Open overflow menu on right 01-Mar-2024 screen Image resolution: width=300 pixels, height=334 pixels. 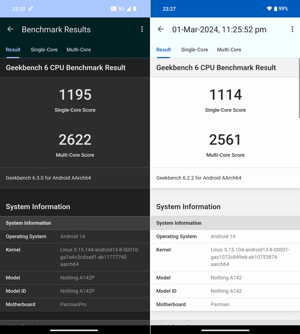point(292,29)
